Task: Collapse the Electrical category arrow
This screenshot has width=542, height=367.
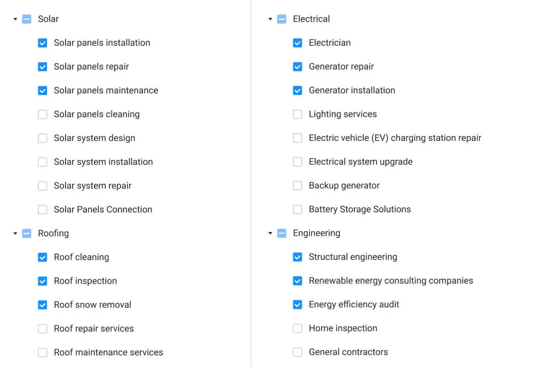Action: (270, 19)
